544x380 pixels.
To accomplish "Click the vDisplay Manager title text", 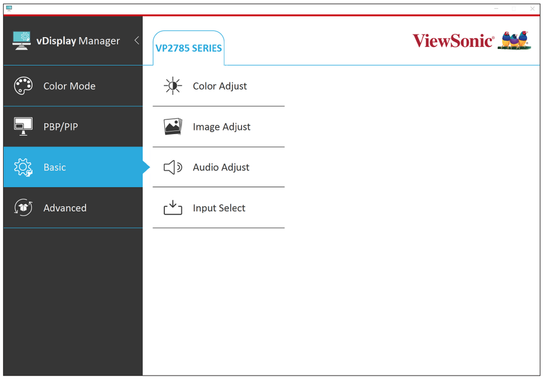I will click(x=78, y=41).
